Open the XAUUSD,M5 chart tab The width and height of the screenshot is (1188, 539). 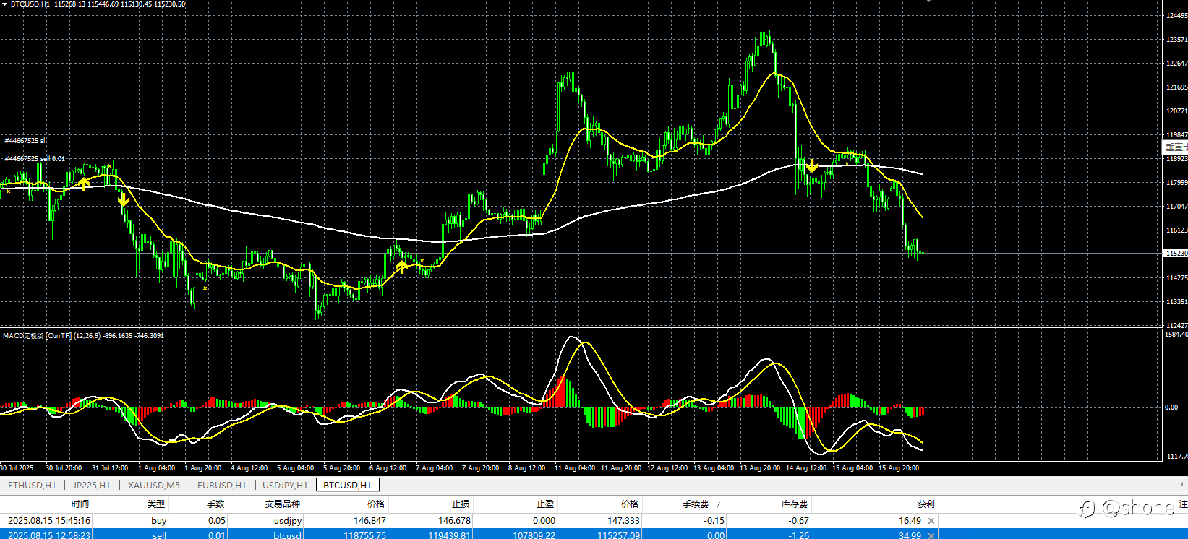pos(154,486)
